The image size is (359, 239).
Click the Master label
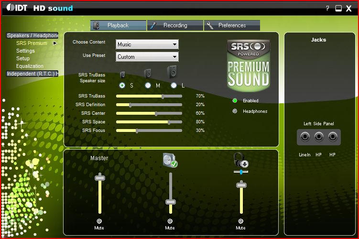point(99,158)
